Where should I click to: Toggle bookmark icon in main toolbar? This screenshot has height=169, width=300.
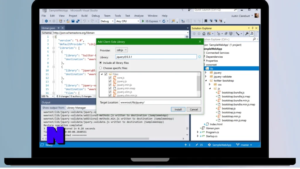coord(206,21)
